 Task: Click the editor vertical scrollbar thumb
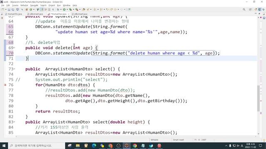pos(259,99)
